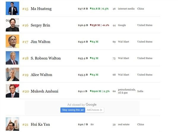Viewport: 178px width, 132px height.
Task: Click the red down arrow beside $38 M
Action: [x=90, y=25]
